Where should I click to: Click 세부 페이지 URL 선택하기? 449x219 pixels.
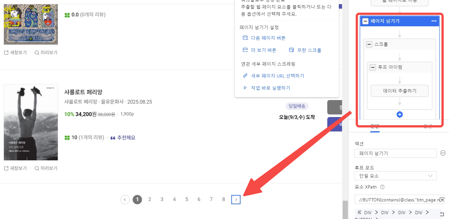[x=277, y=76]
